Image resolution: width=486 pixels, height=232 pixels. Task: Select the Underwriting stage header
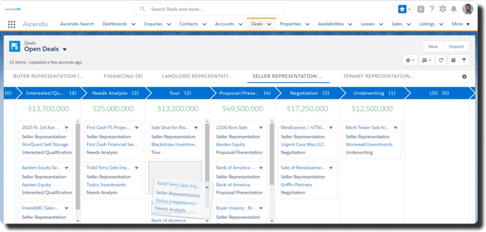[x=374, y=93]
